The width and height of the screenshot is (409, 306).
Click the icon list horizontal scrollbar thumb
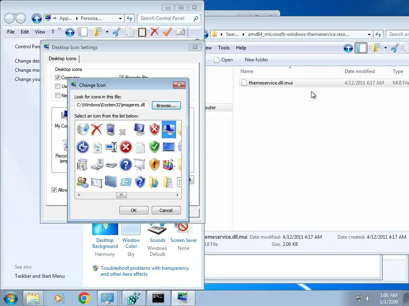121,195
